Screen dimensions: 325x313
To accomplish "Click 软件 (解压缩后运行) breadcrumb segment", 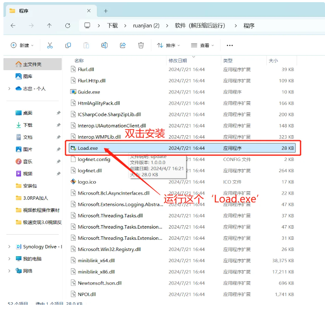I will (x=200, y=25).
